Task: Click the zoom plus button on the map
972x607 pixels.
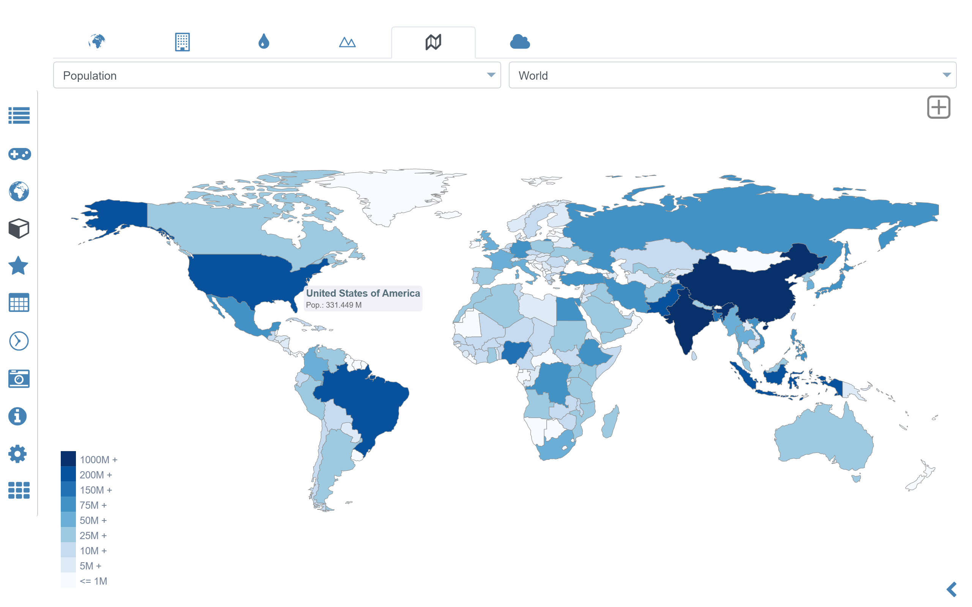Action: [939, 107]
